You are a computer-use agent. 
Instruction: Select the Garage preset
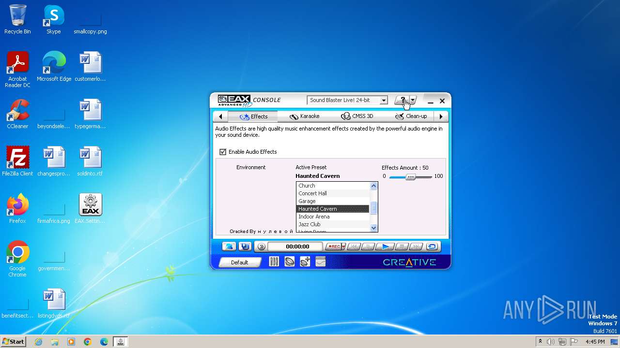pyautogui.click(x=333, y=201)
